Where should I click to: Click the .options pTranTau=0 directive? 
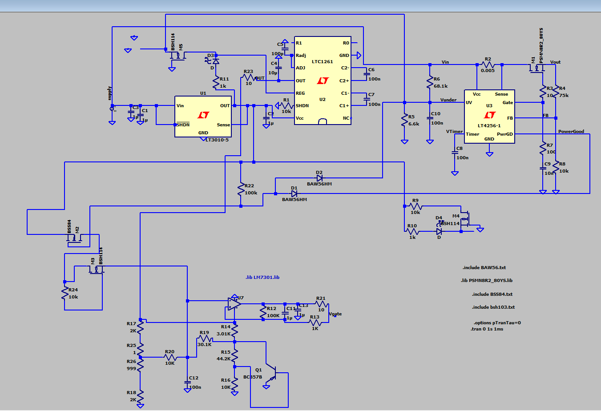point(497,323)
